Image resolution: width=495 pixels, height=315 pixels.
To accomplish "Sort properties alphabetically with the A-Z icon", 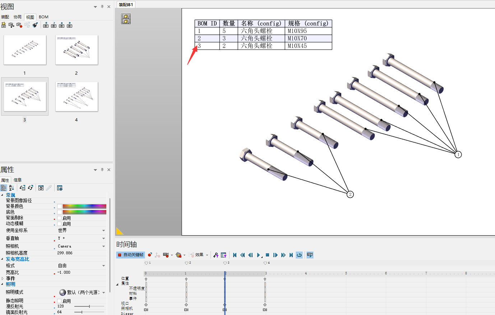I will pyautogui.click(x=11, y=188).
